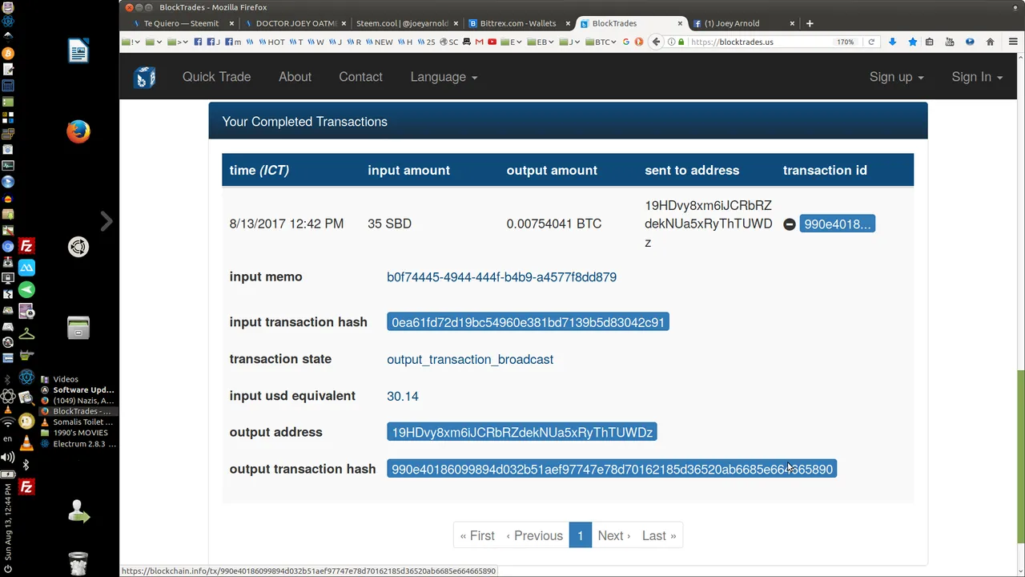Reload the page with the refresh icon

coord(871,42)
